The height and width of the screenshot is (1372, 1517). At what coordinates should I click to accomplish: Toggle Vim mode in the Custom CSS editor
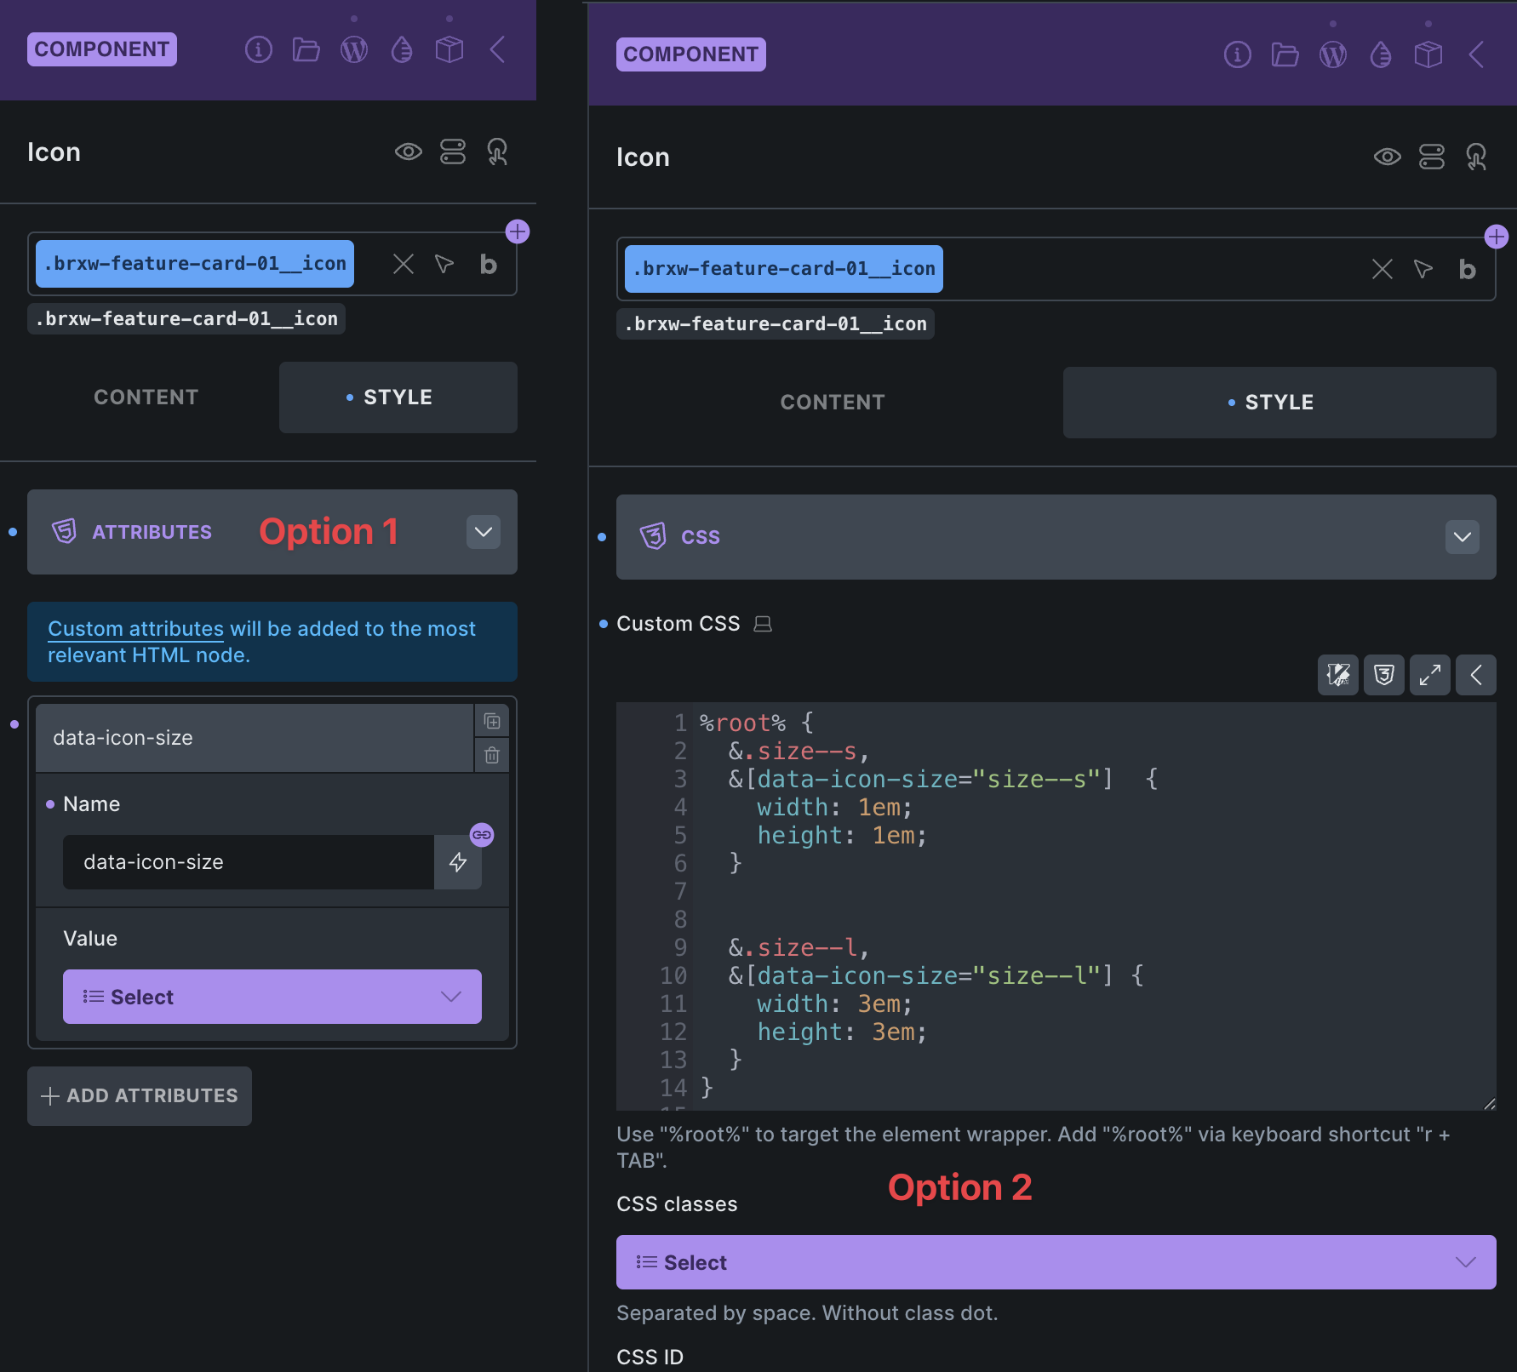1338,675
